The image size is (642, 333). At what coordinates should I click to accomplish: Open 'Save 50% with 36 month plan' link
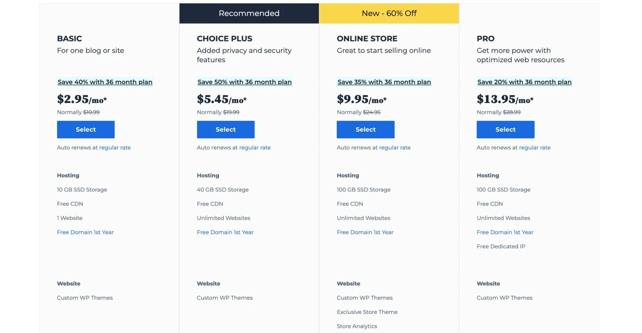click(x=244, y=82)
